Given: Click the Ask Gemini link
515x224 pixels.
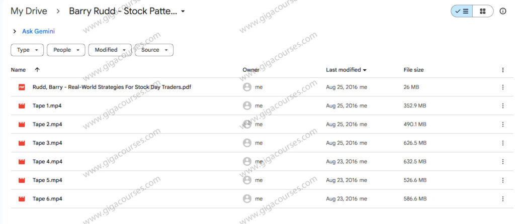Looking at the screenshot, I should tap(38, 31).
